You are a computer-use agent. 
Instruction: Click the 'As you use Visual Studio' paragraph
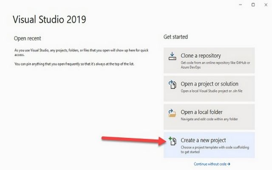pos(81,52)
